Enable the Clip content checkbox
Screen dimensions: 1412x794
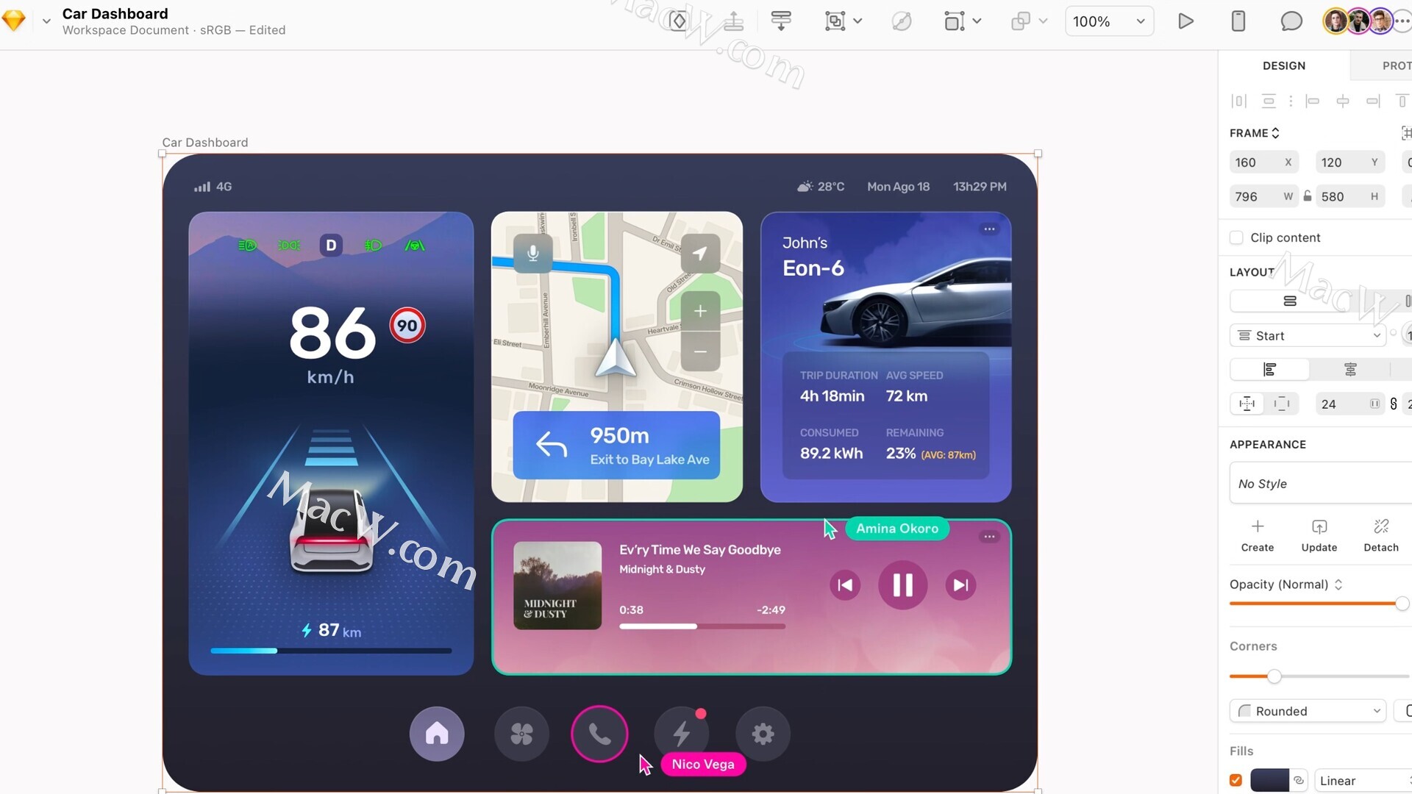point(1236,237)
